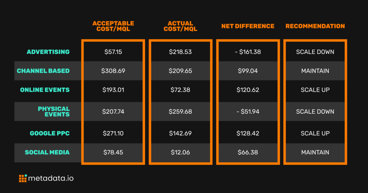Click the $57.15 advertising acceptable cost cell

point(113,52)
